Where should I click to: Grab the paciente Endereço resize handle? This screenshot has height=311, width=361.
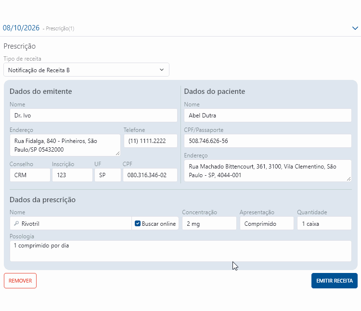[349, 179]
